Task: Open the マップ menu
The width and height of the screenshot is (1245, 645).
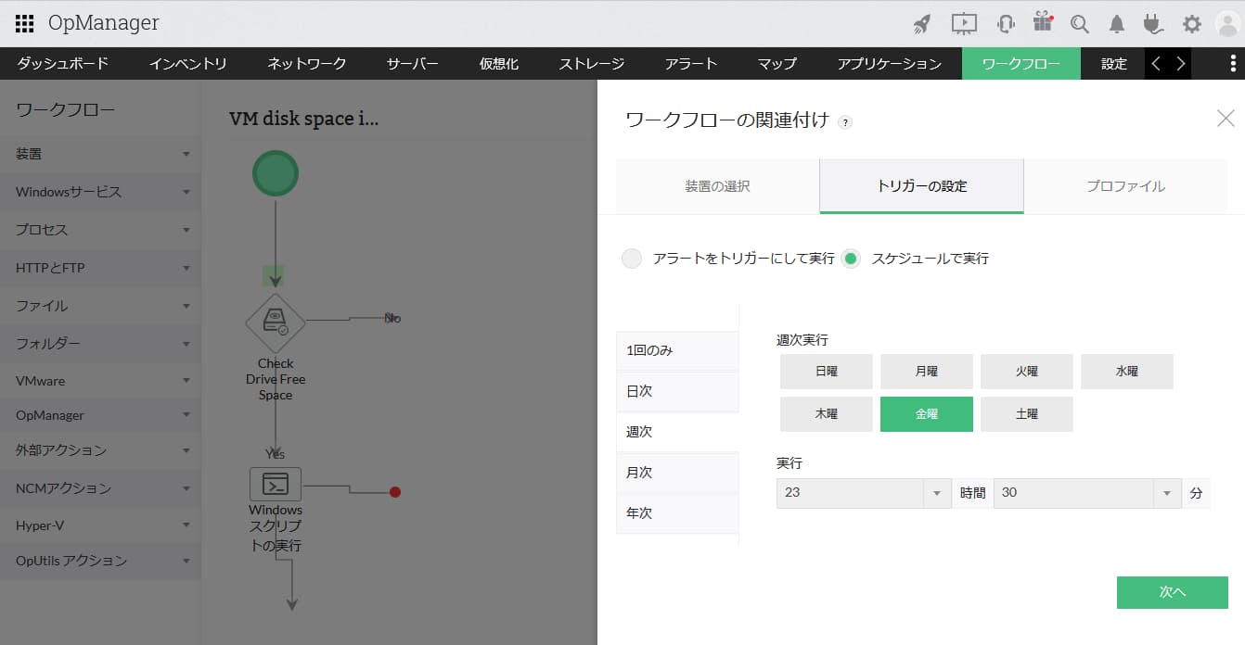Action: point(777,63)
